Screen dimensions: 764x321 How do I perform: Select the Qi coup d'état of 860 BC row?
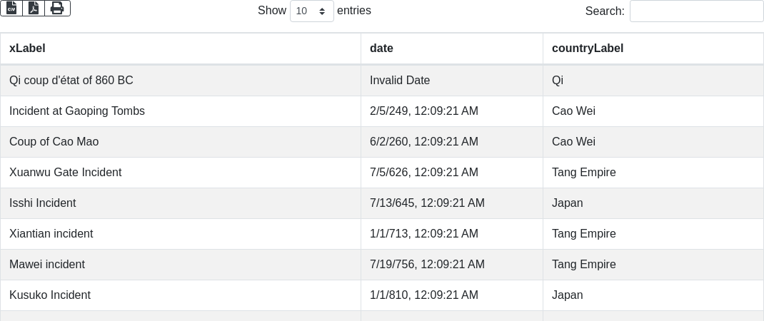[71, 81]
